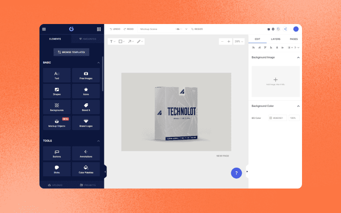Open the Free Images element
The image size is (341, 213).
click(86, 75)
